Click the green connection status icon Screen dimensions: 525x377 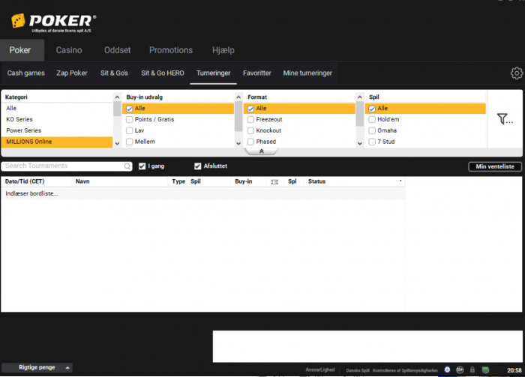[x=485, y=370]
